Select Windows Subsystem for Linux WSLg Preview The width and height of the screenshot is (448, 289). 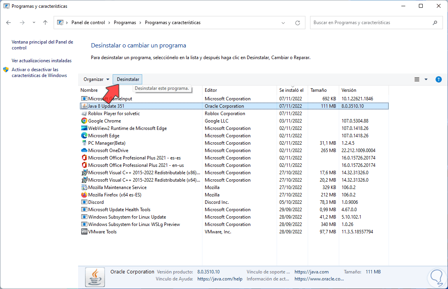(134, 224)
